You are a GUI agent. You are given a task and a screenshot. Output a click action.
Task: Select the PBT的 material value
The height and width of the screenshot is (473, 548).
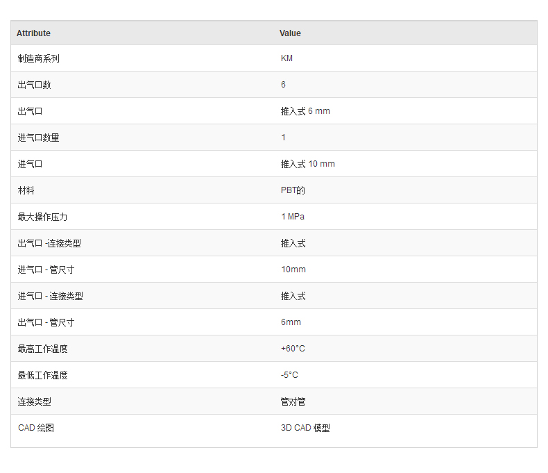coord(293,190)
